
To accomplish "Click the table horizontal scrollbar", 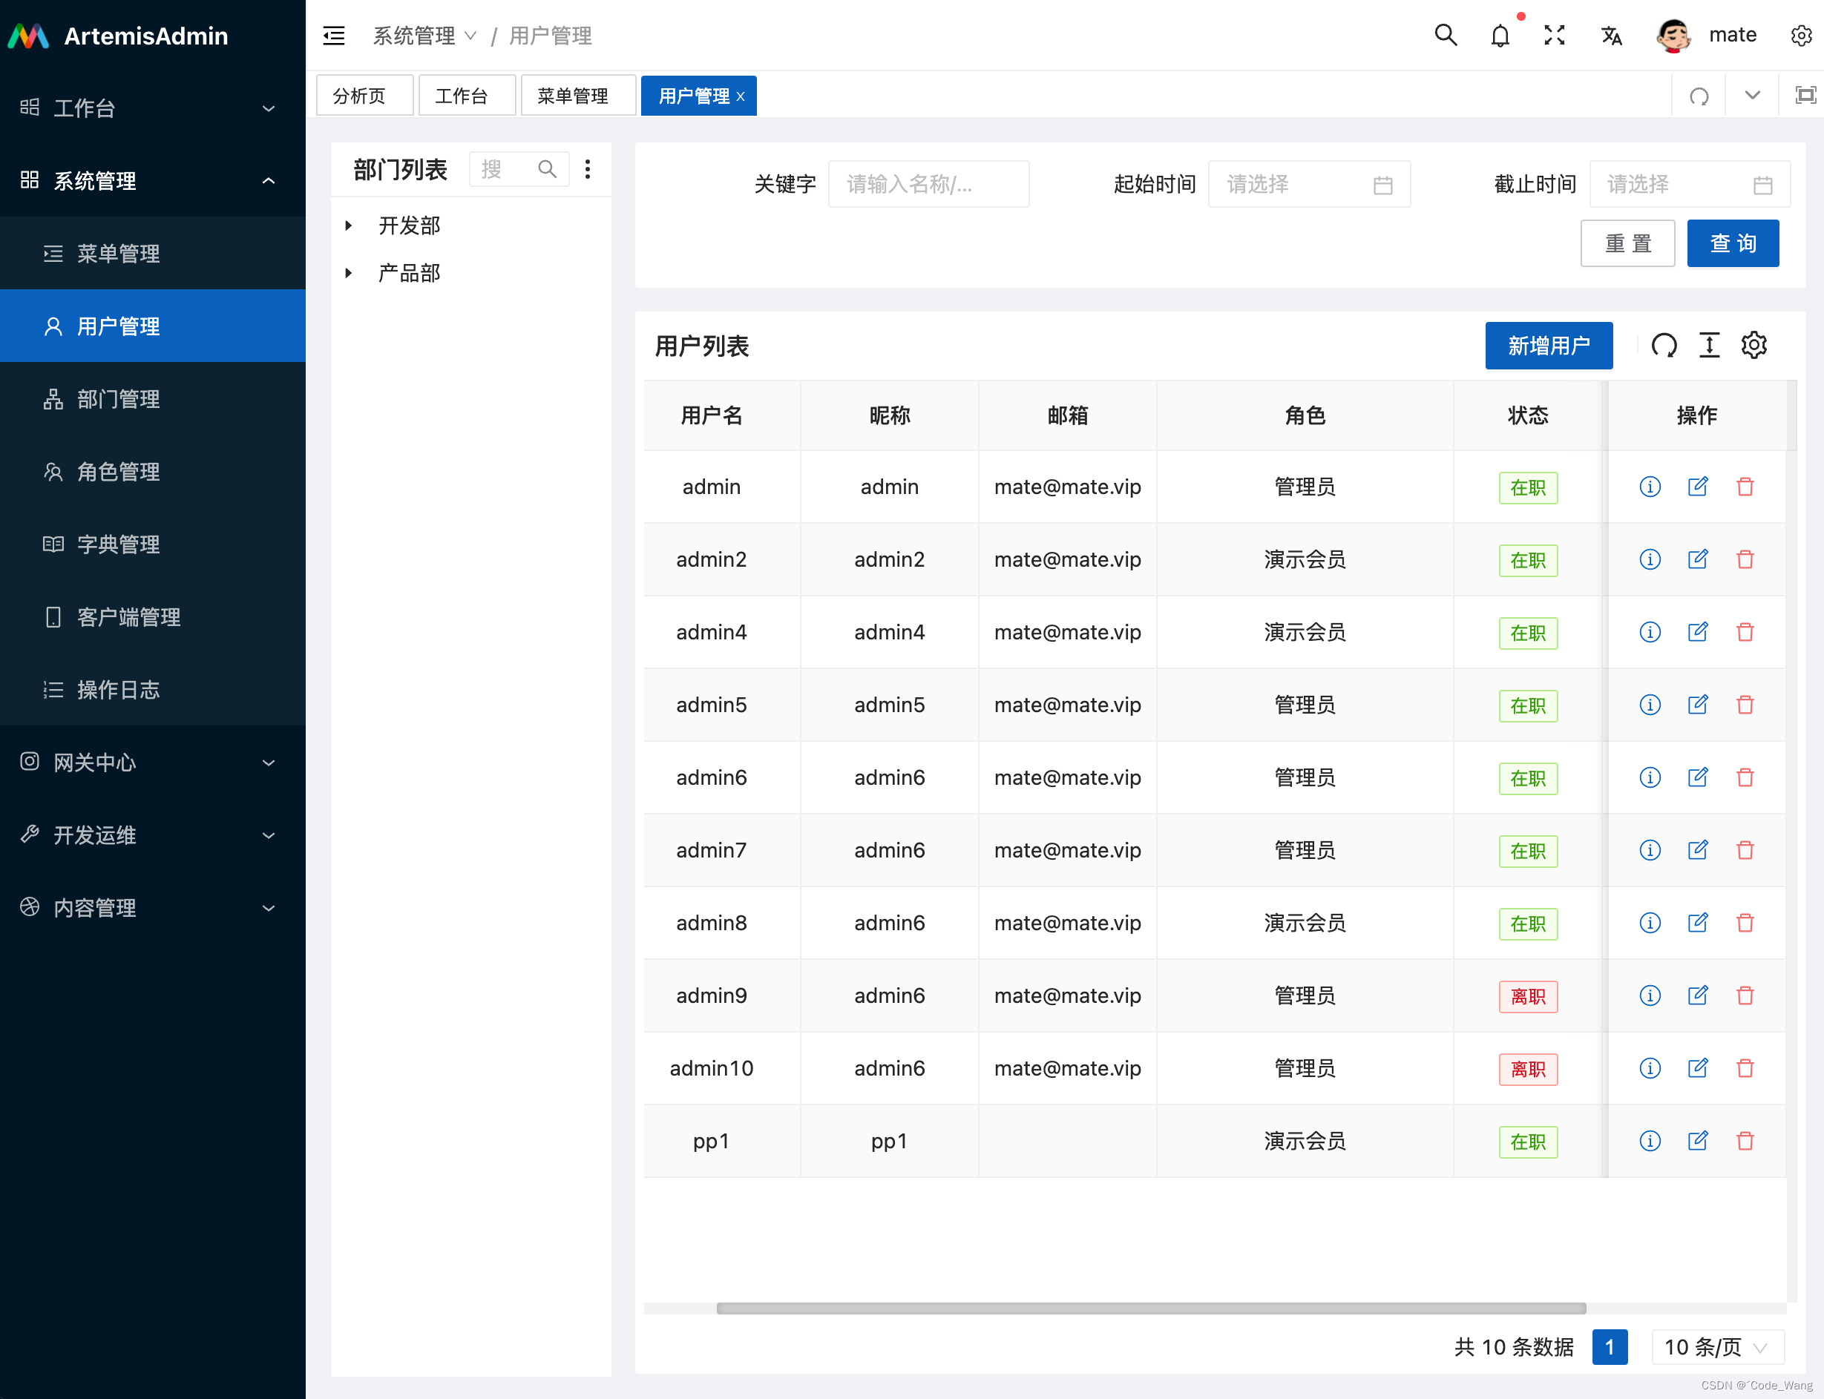I will pos(1151,1309).
